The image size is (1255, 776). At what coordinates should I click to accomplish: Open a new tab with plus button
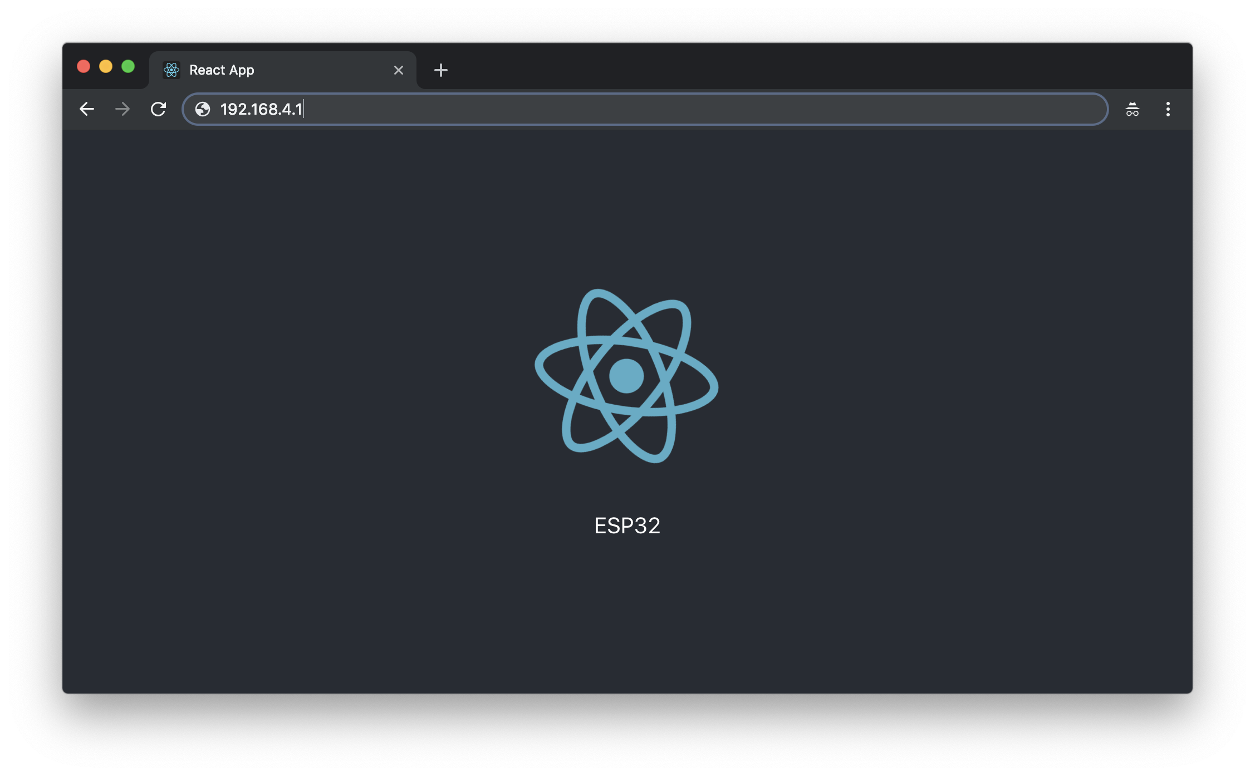coord(440,70)
